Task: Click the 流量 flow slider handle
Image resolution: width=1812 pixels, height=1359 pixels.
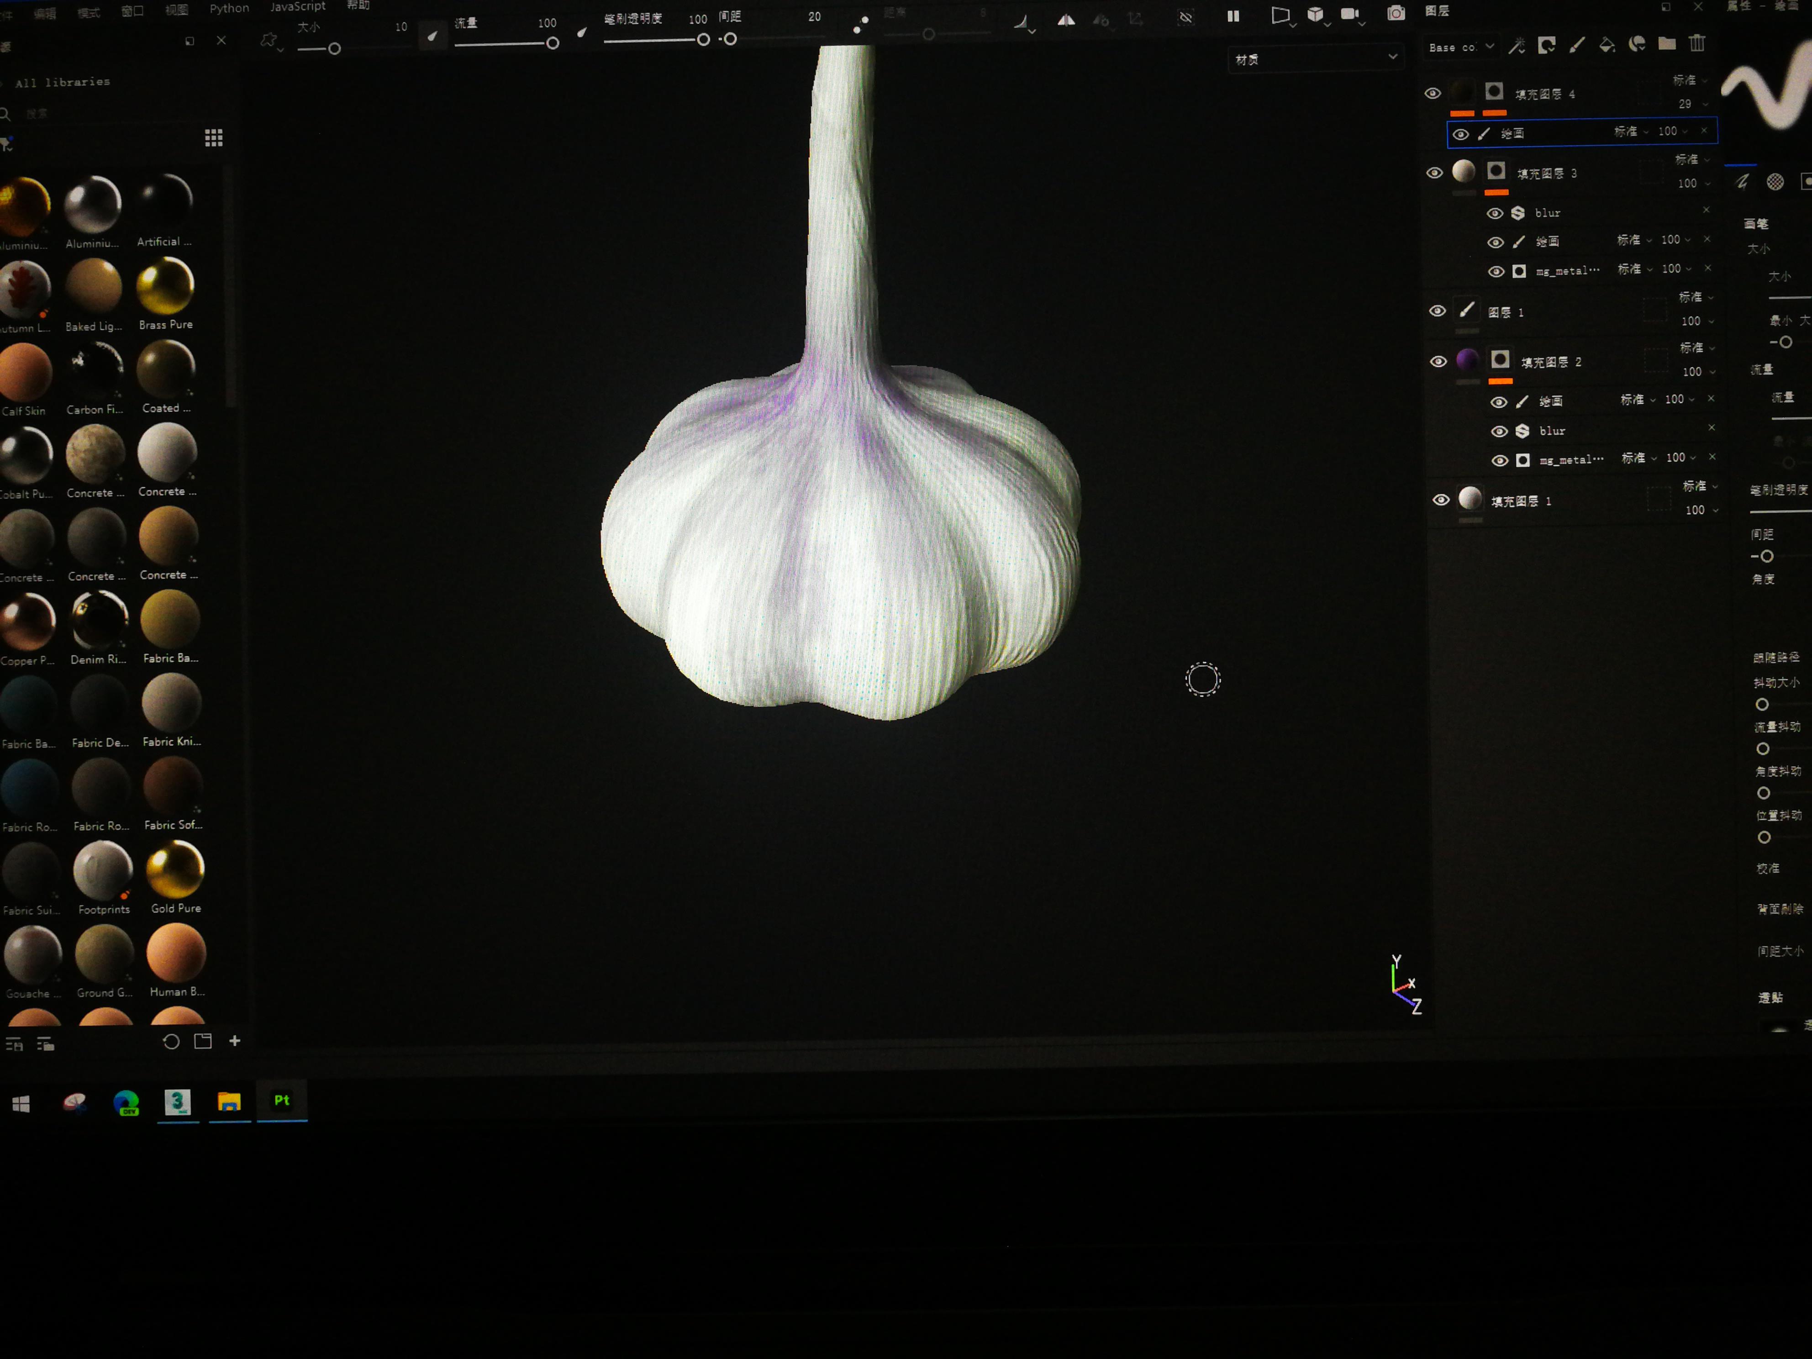Action: [x=553, y=42]
